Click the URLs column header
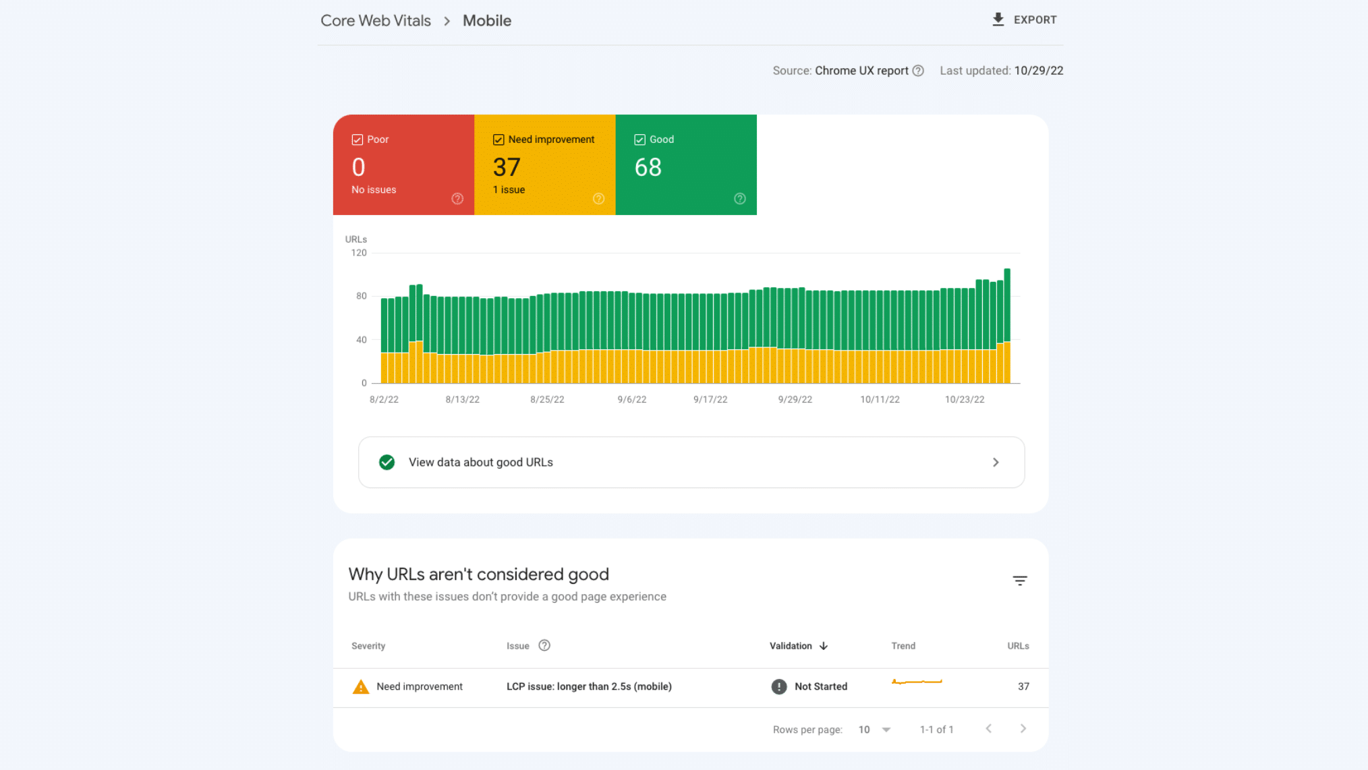 (x=1018, y=646)
